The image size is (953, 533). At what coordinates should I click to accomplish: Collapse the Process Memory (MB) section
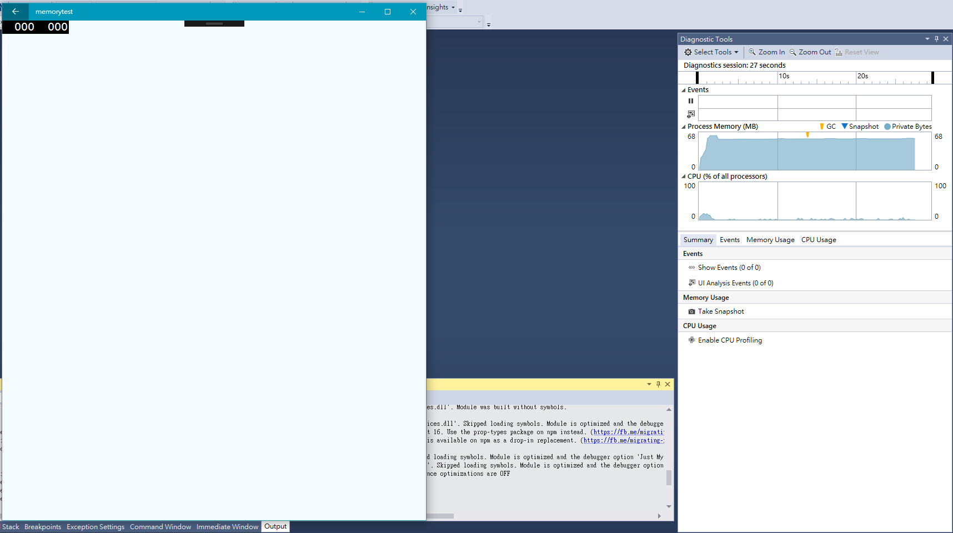(683, 126)
